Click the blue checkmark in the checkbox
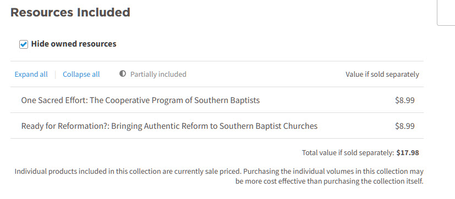This screenshot has height=199, width=455. tap(24, 44)
